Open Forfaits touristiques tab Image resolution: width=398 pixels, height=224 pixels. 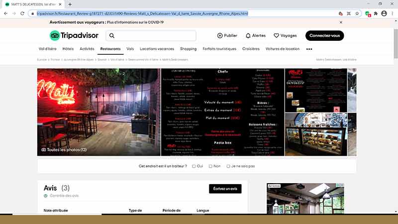(x=219, y=49)
